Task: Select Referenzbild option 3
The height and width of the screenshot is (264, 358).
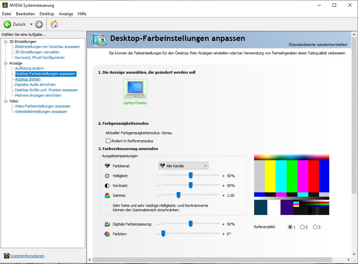Action: pos(315,227)
